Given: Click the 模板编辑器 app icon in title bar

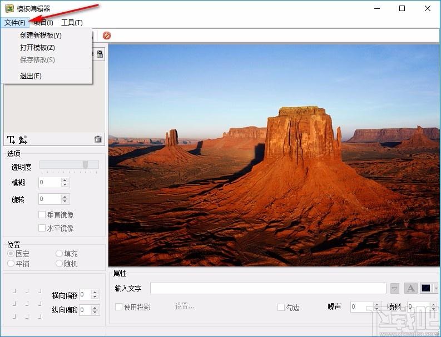Looking at the screenshot, I should coord(9,8).
